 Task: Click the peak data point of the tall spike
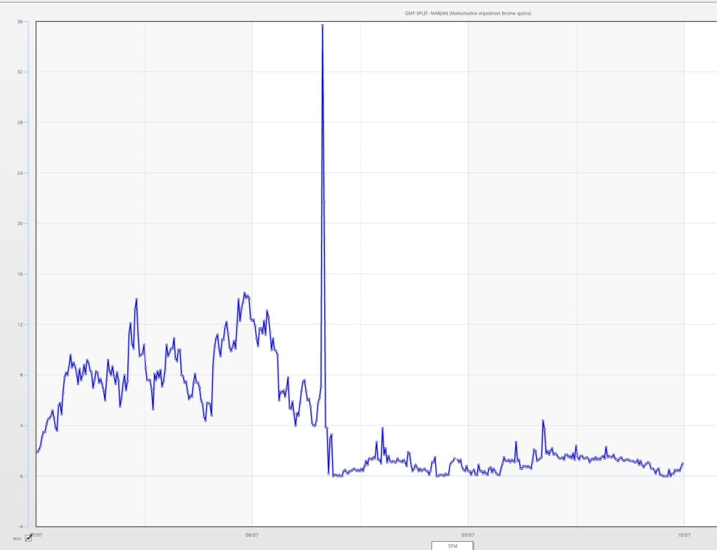pyautogui.click(x=323, y=25)
